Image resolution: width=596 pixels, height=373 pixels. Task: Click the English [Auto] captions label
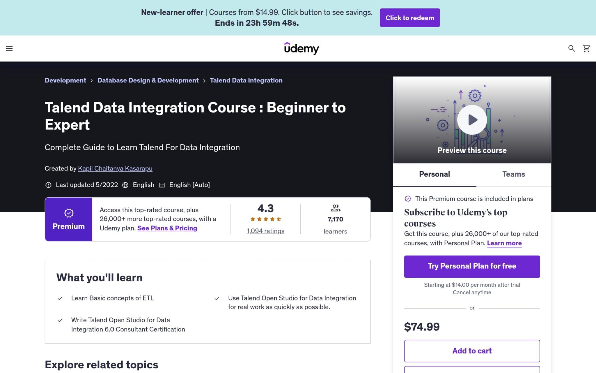[189, 185]
